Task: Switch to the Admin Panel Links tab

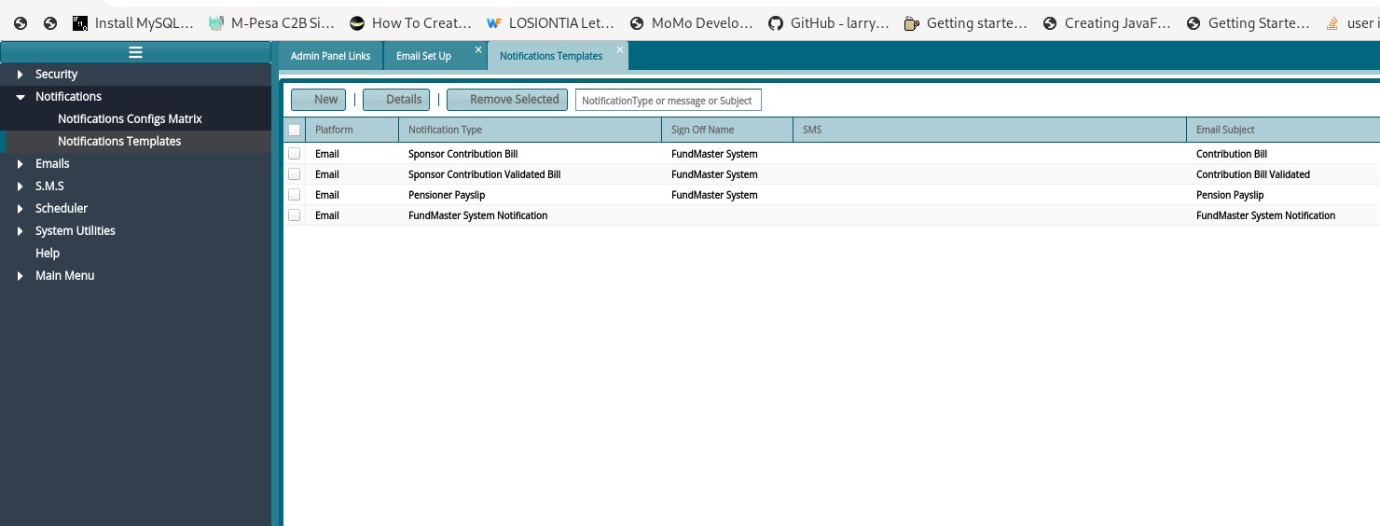Action: [330, 56]
